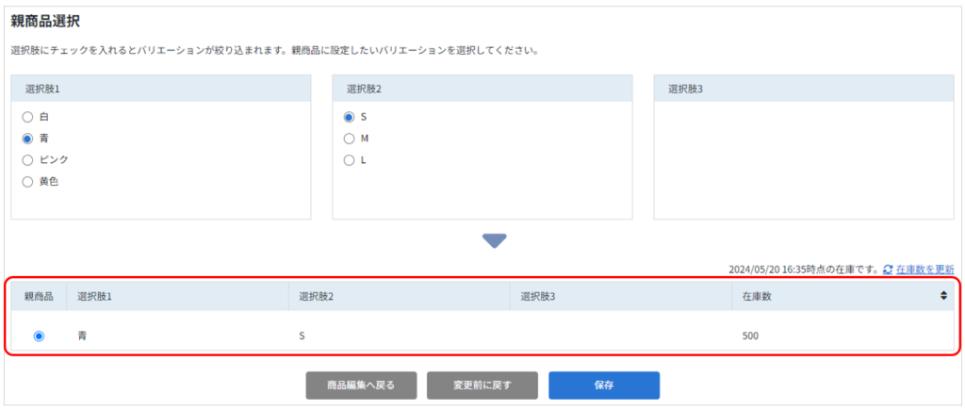965x410 pixels.
Task: Click the 在庫数を更新 link
Action: pyautogui.click(x=925, y=270)
